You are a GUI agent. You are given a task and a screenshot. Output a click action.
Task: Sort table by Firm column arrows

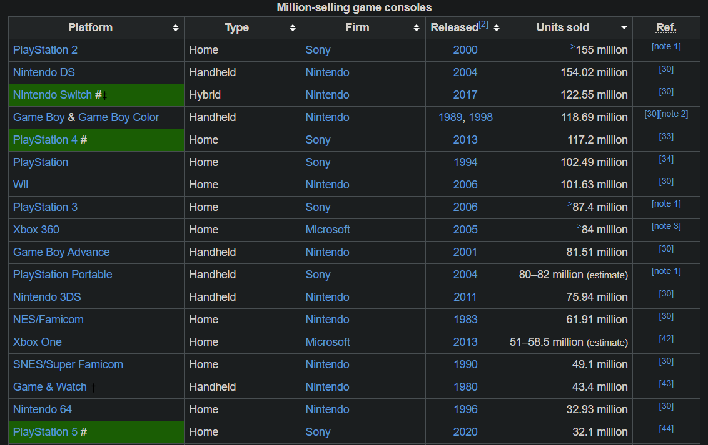[x=417, y=28]
